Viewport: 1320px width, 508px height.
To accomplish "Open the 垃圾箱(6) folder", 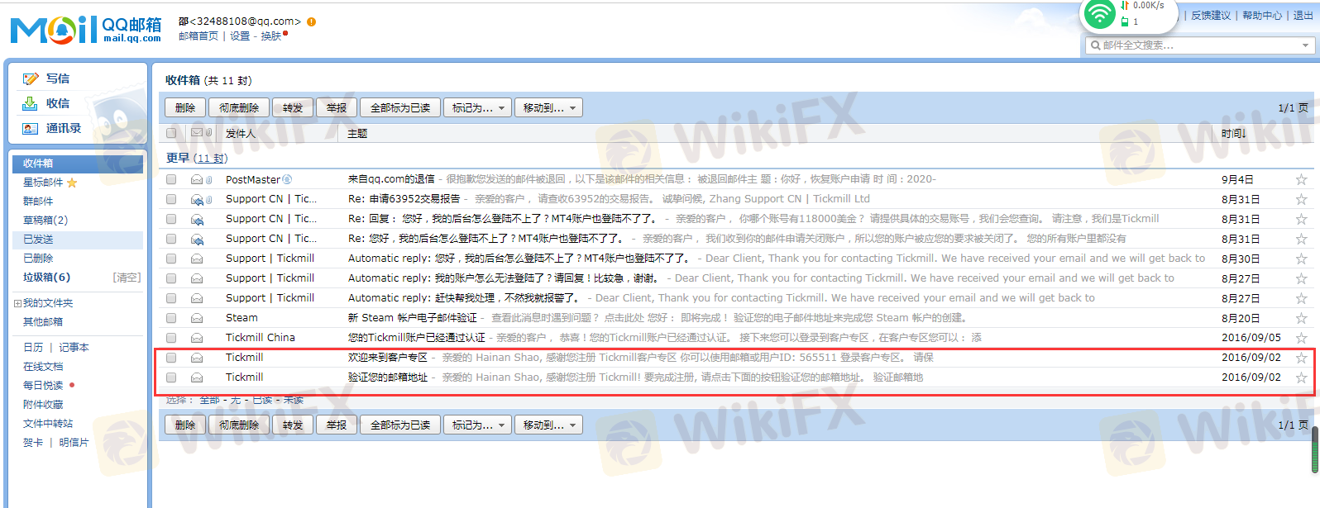I will pos(47,278).
